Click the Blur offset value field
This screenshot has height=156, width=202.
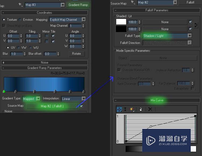(x=50, y=54)
